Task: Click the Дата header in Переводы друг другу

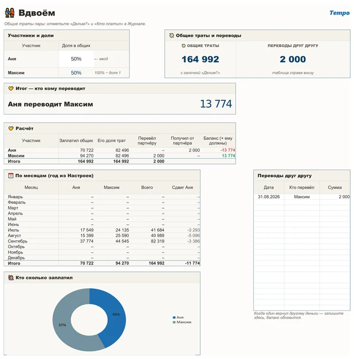Action: tap(269, 187)
